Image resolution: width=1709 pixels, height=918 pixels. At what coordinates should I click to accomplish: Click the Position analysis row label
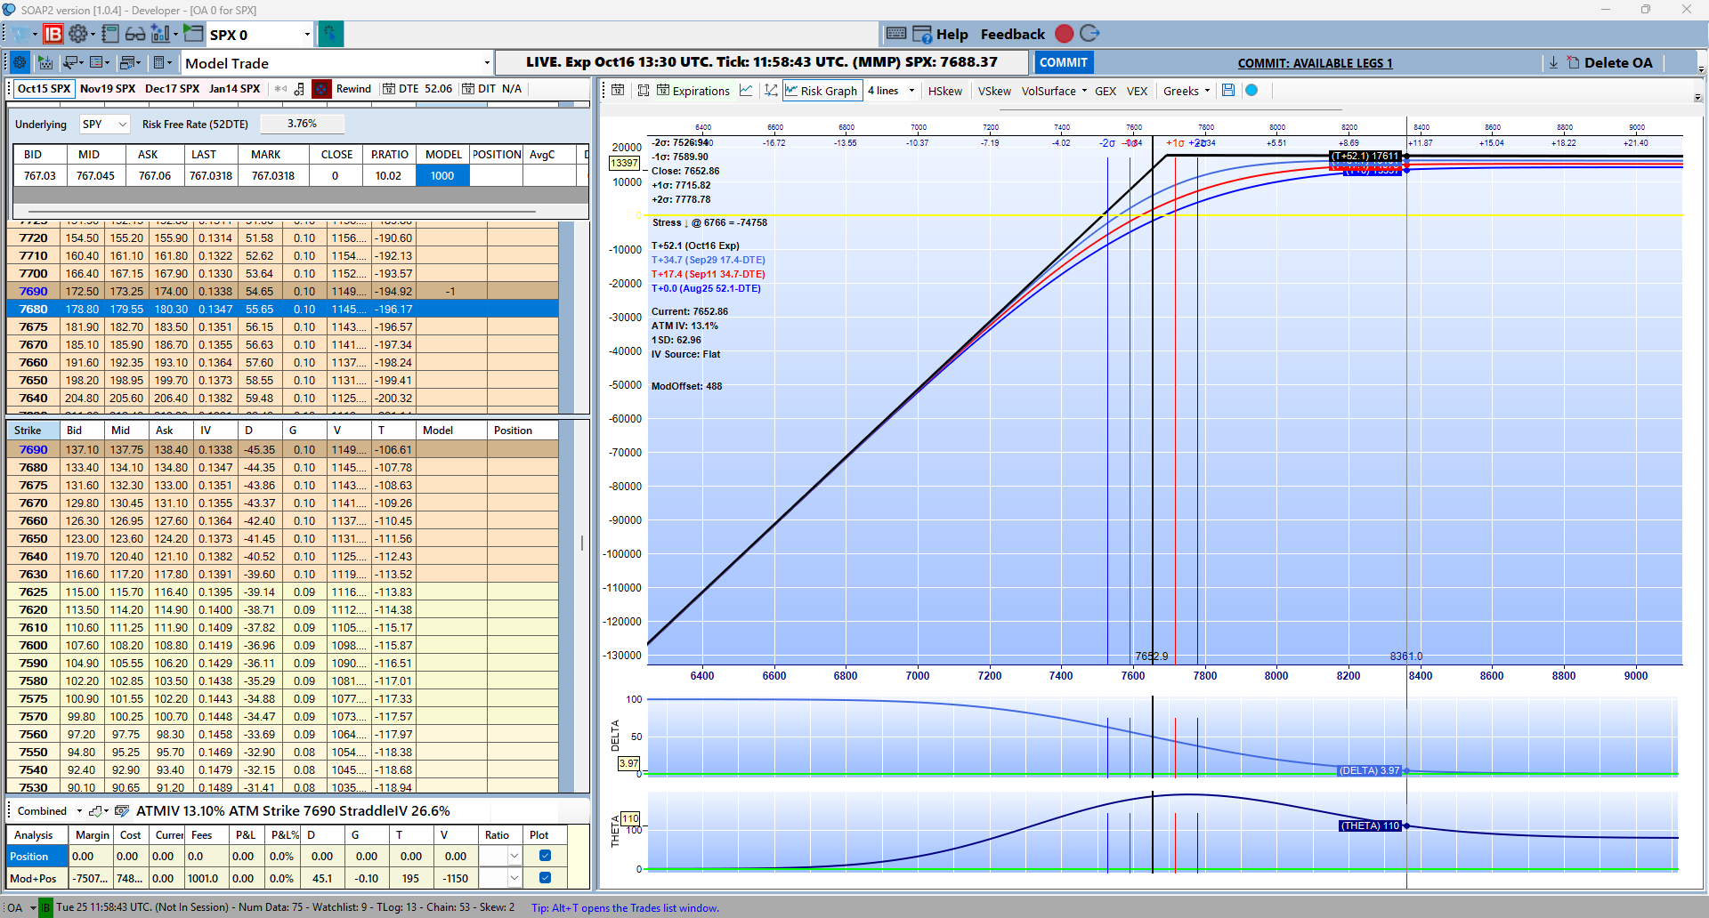tap(36, 856)
